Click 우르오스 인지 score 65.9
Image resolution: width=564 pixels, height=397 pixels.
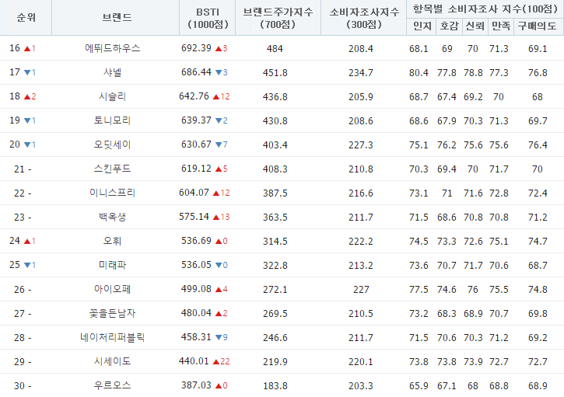click(419, 385)
